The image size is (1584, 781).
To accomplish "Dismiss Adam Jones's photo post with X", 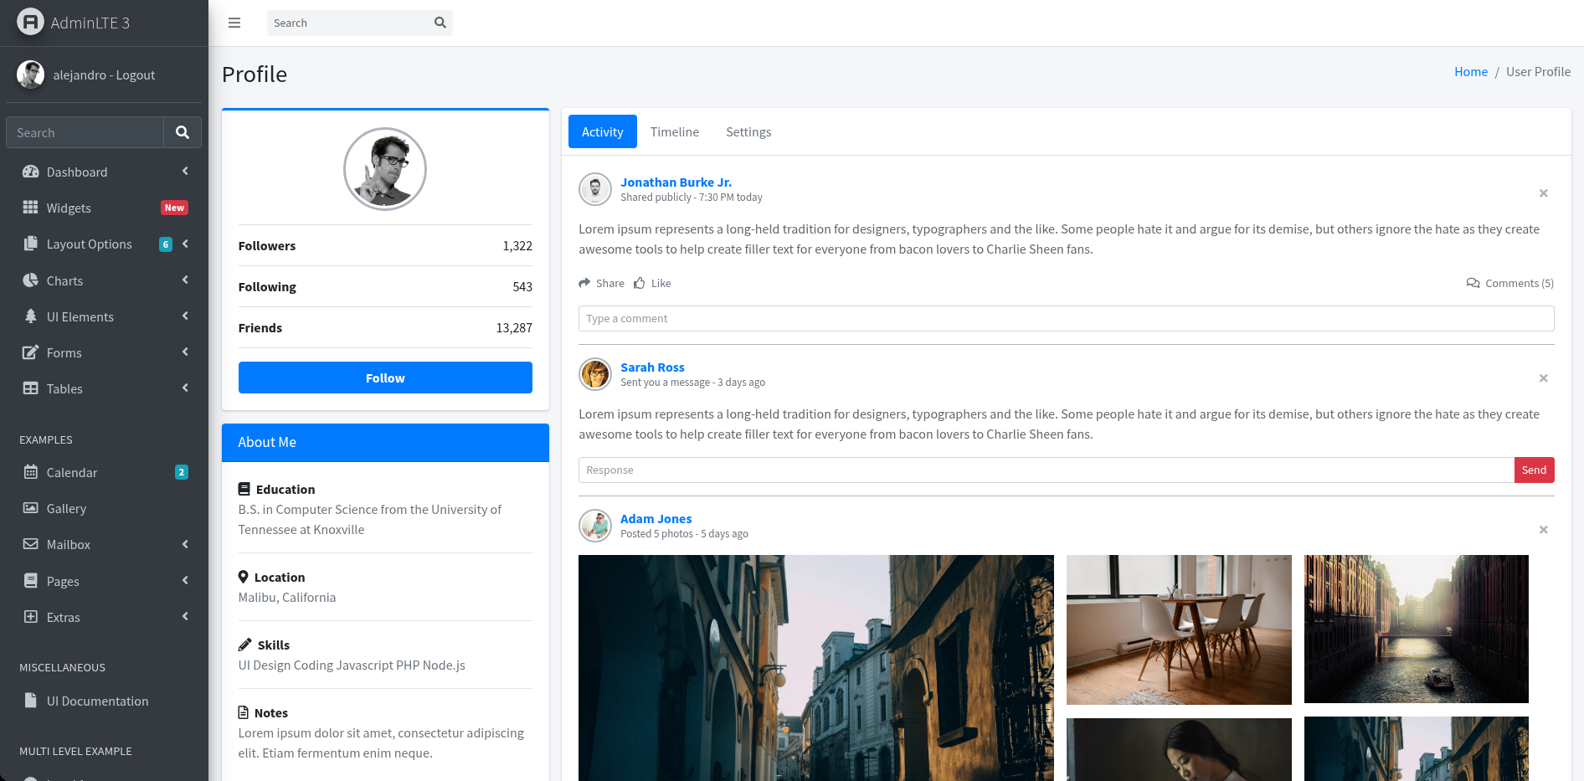I will click(1544, 530).
